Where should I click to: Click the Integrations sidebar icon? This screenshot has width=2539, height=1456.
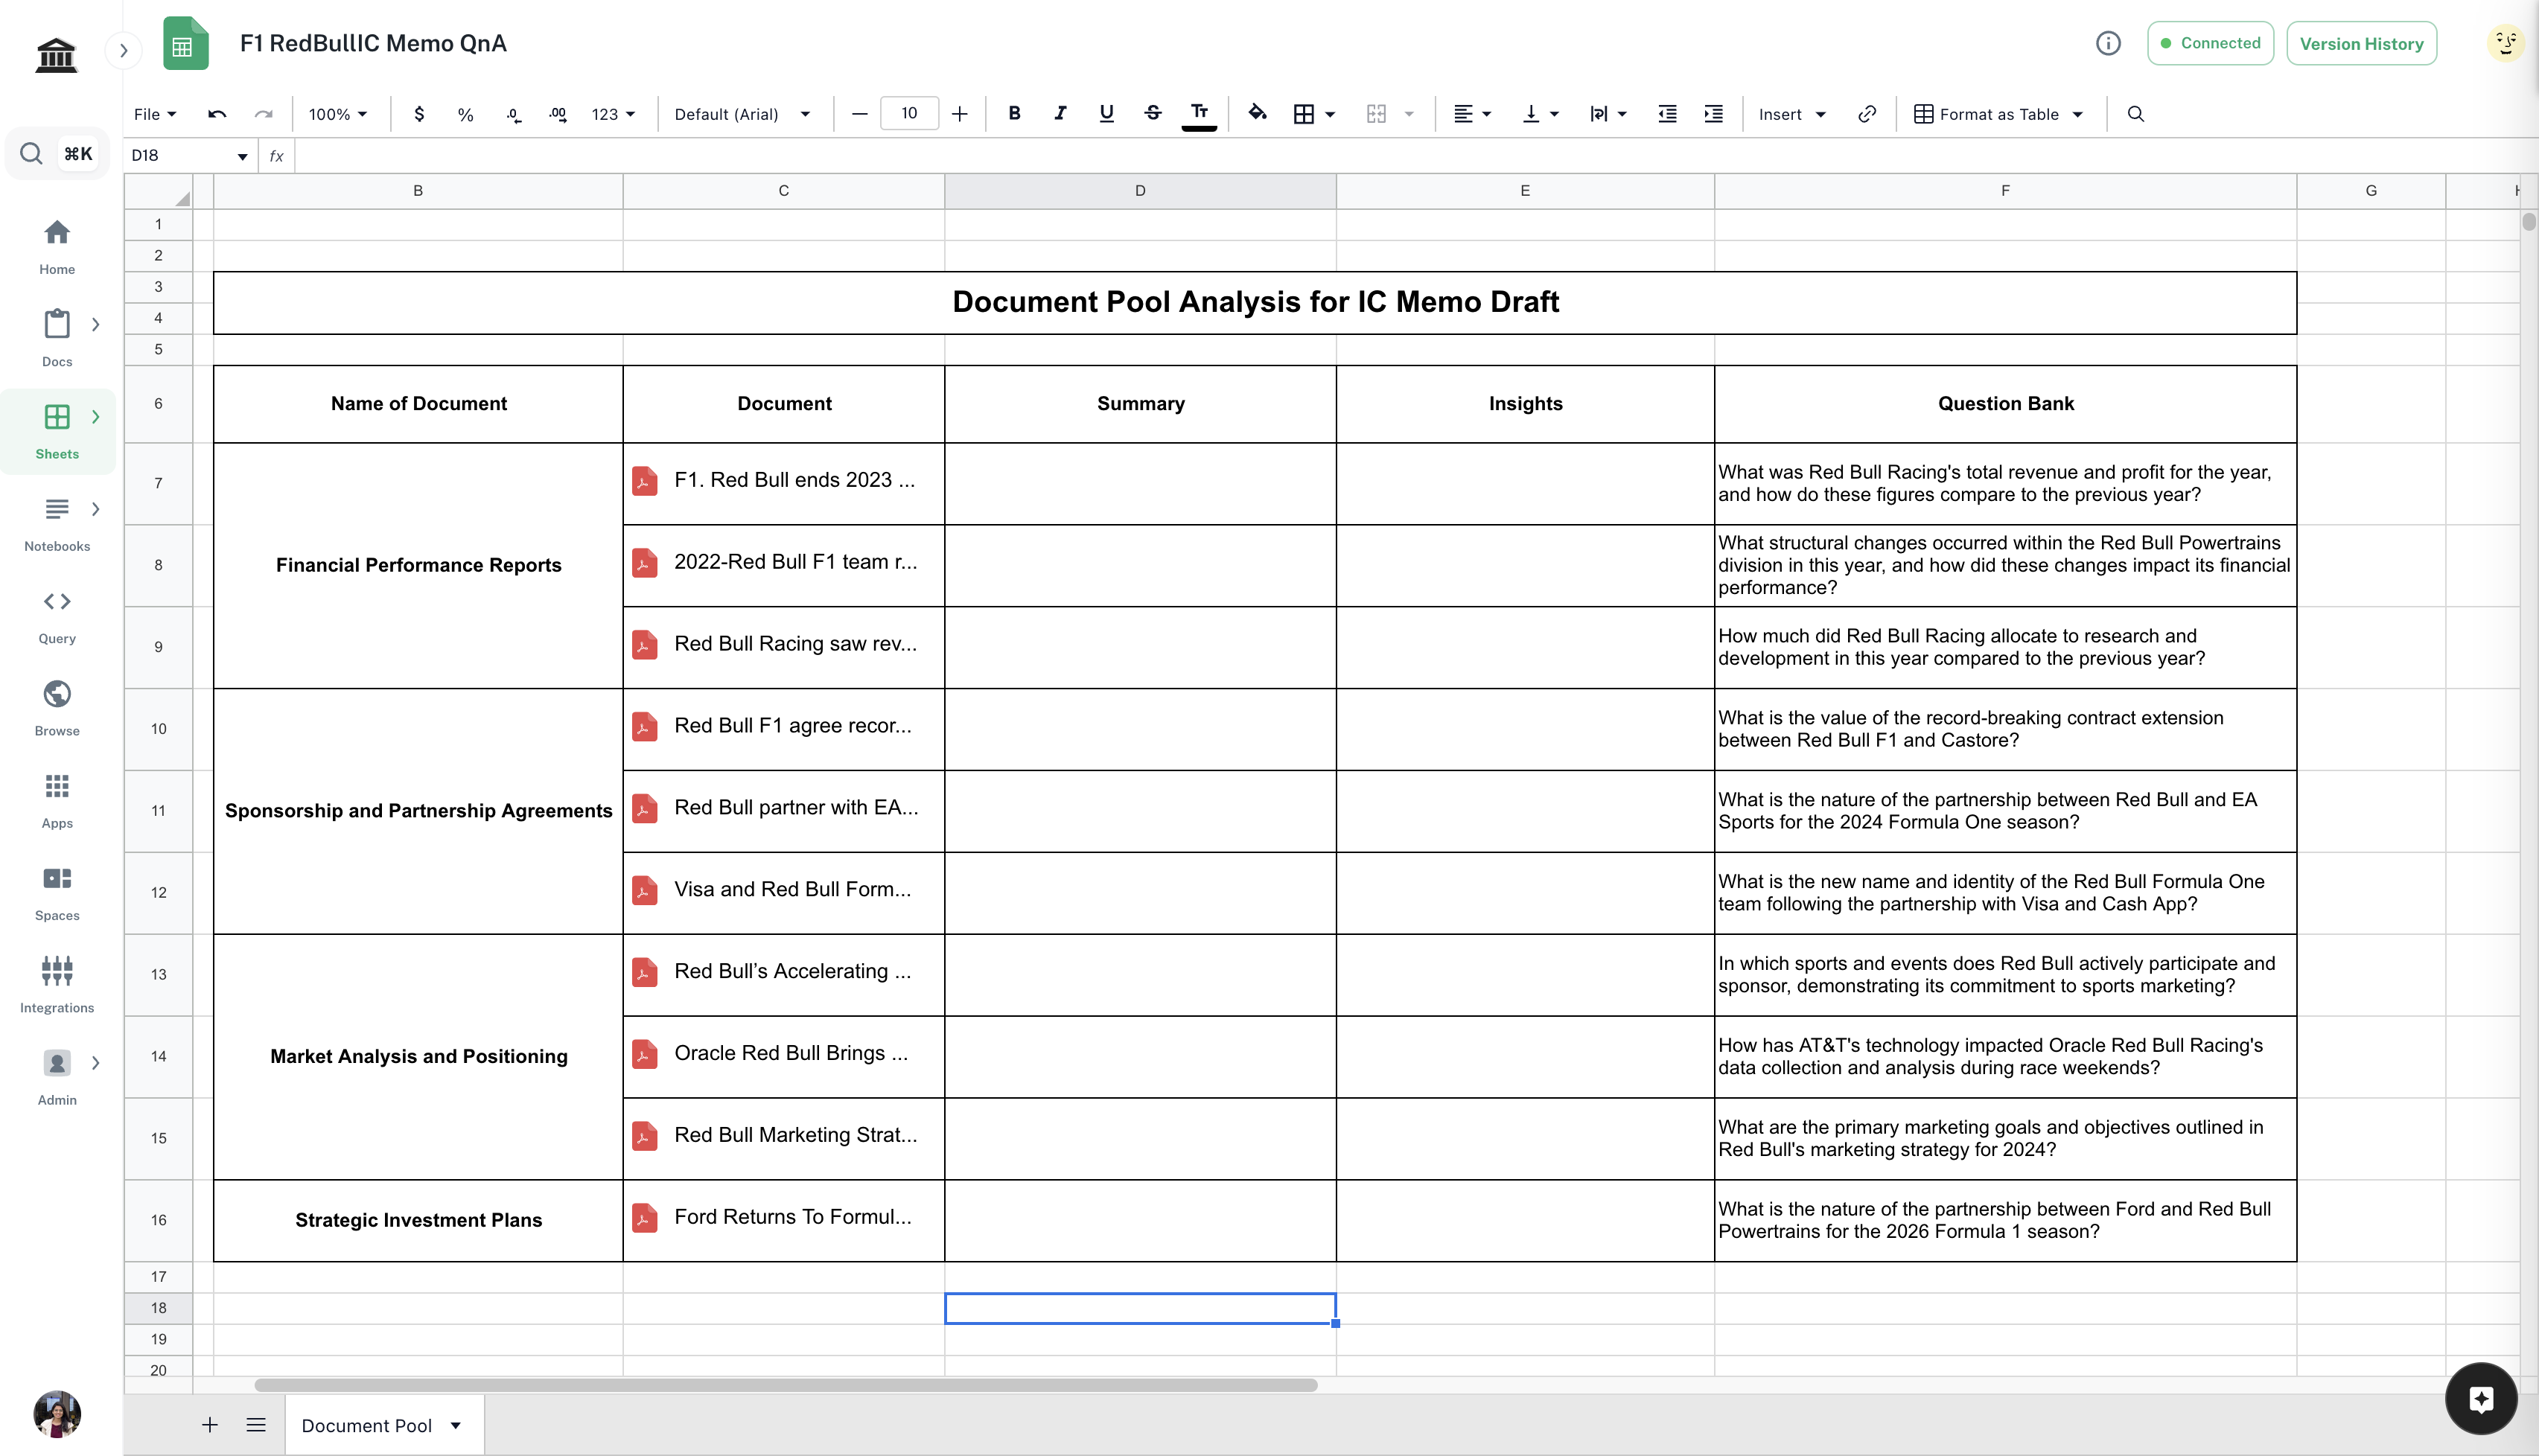[x=57, y=971]
